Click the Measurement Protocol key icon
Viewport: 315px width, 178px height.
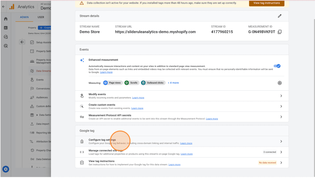pyautogui.click(x=82, y=117)
